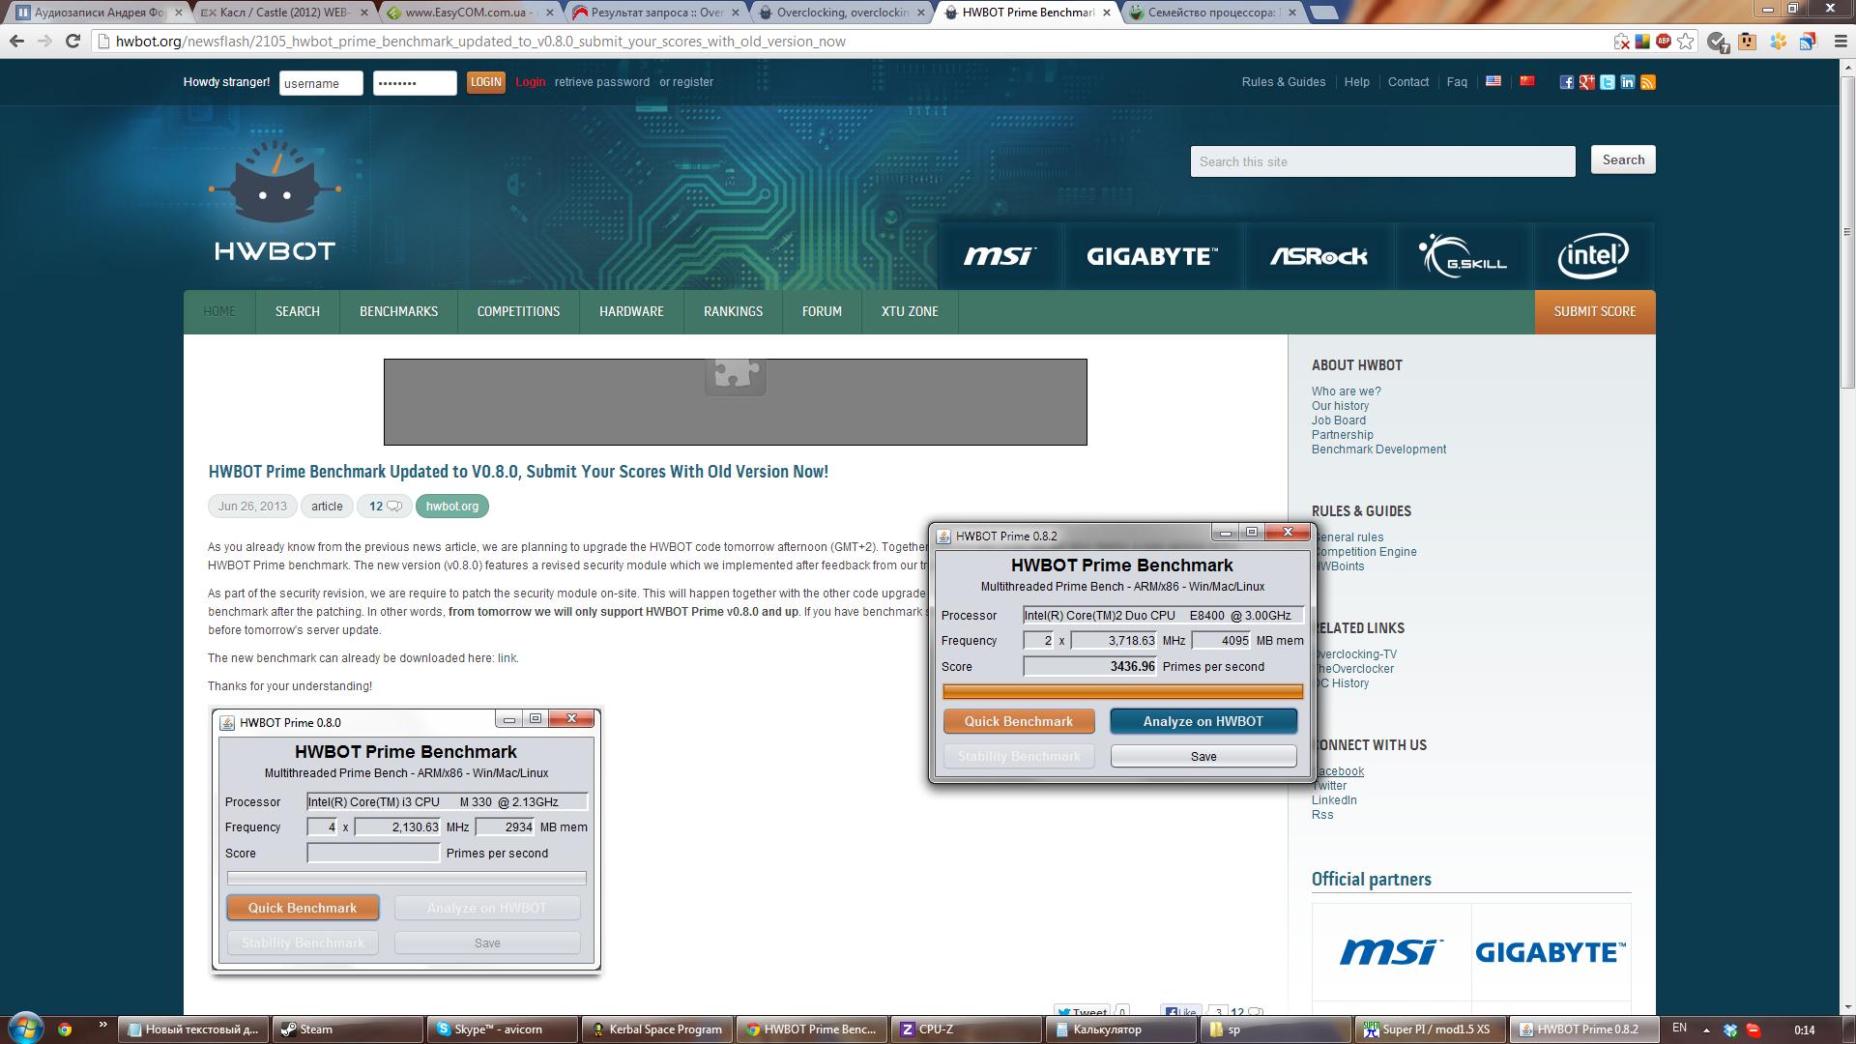
Task: Open HWBOT's Twitter icon in header
Action: point(1607,82)
